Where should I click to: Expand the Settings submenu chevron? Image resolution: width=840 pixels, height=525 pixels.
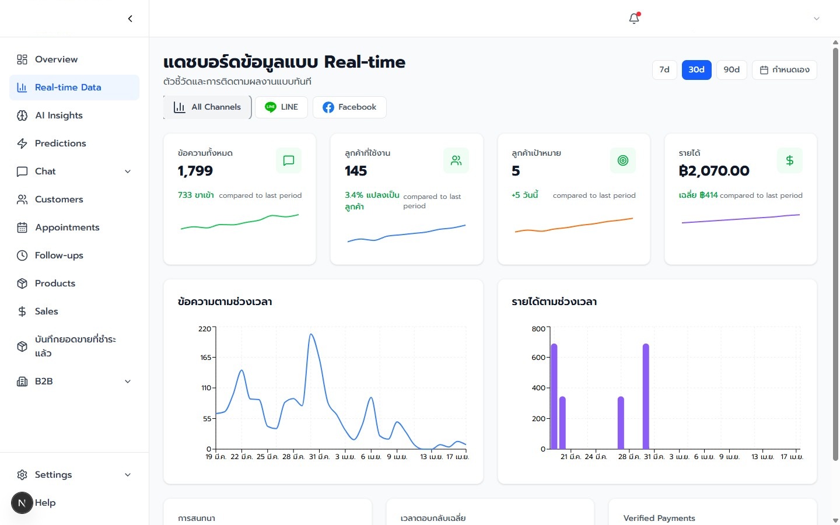(x=128, y=475)
